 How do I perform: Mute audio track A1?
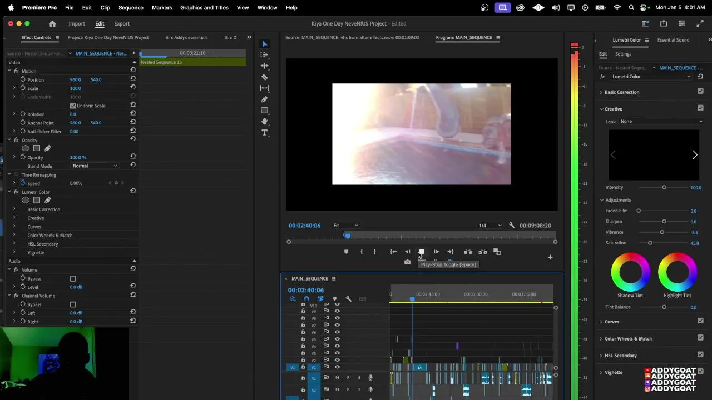(x=337, y=378)
